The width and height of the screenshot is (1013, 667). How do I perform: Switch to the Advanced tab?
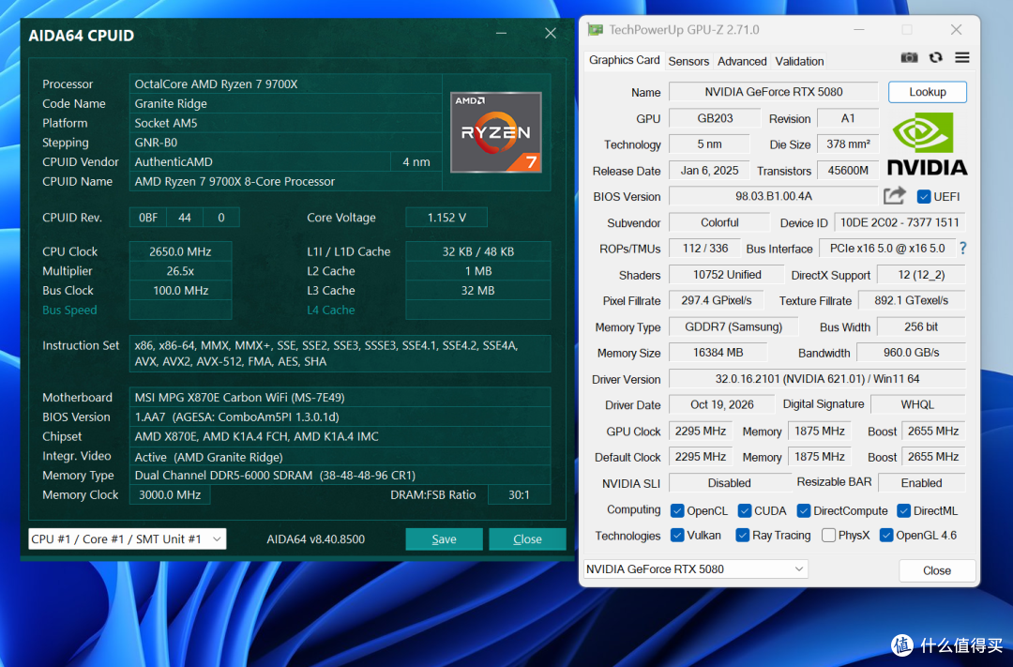pos(742,61)
